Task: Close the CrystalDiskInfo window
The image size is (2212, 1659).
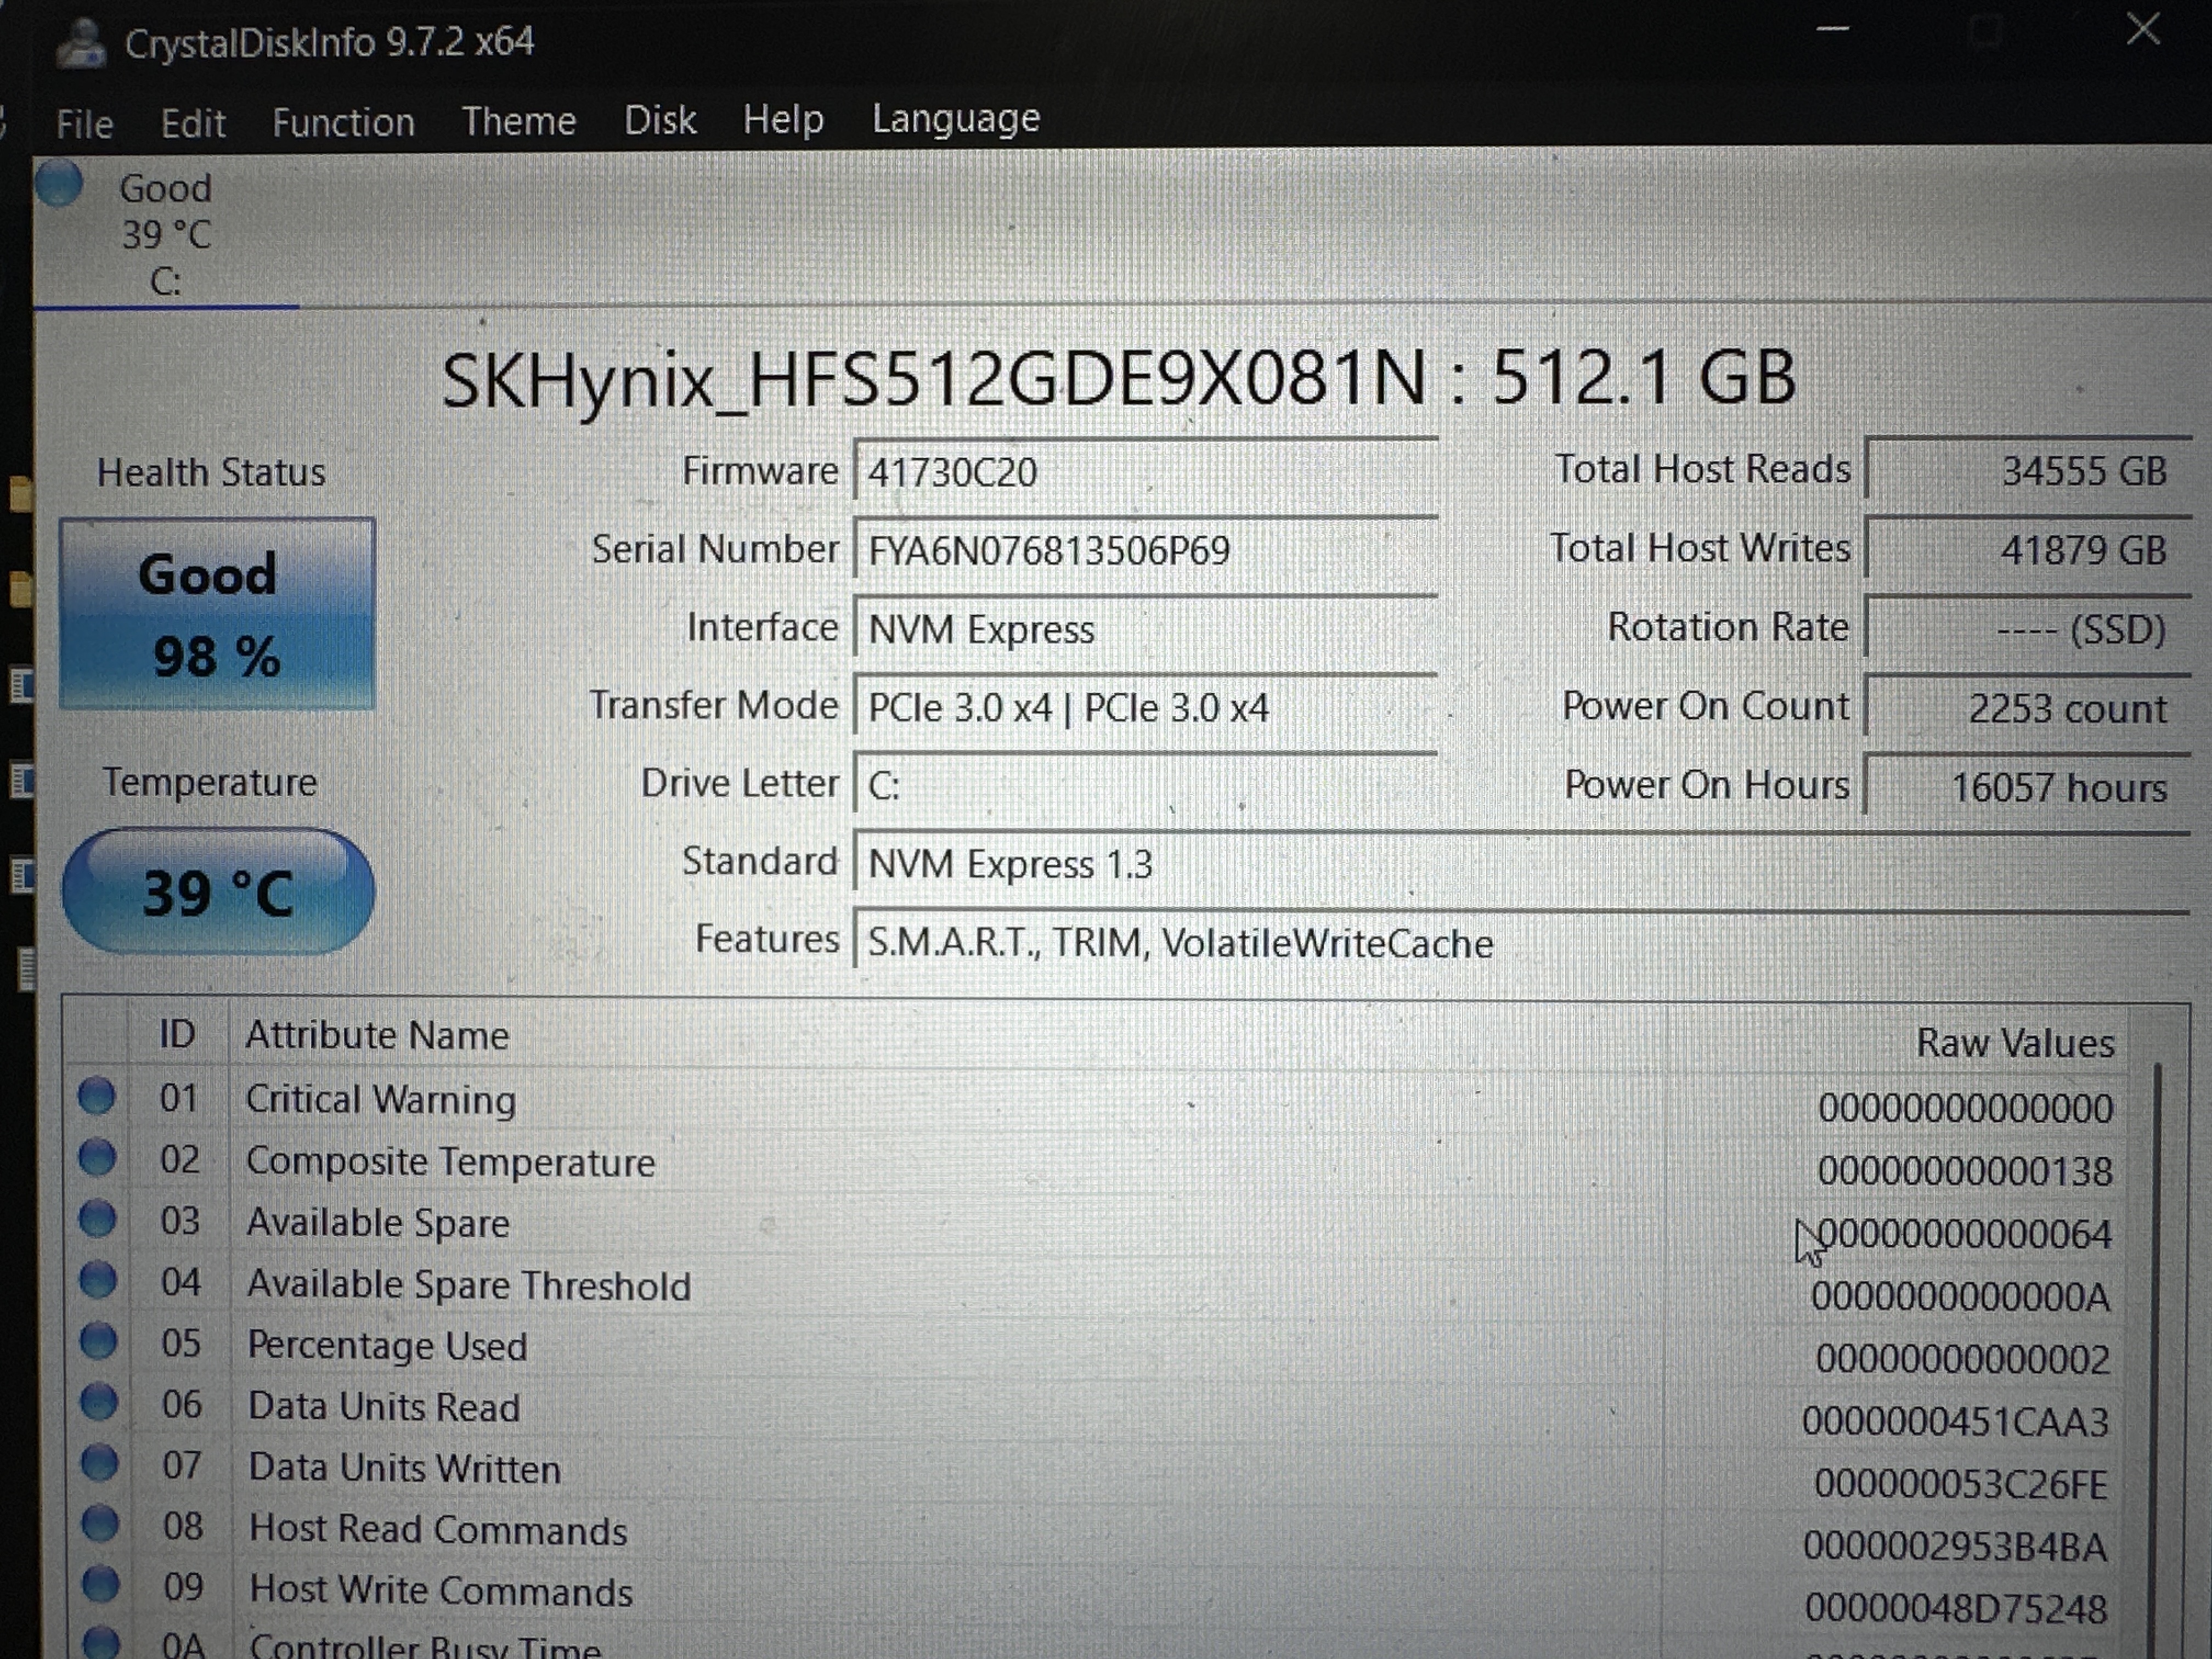Action: tap(2143, 30)
